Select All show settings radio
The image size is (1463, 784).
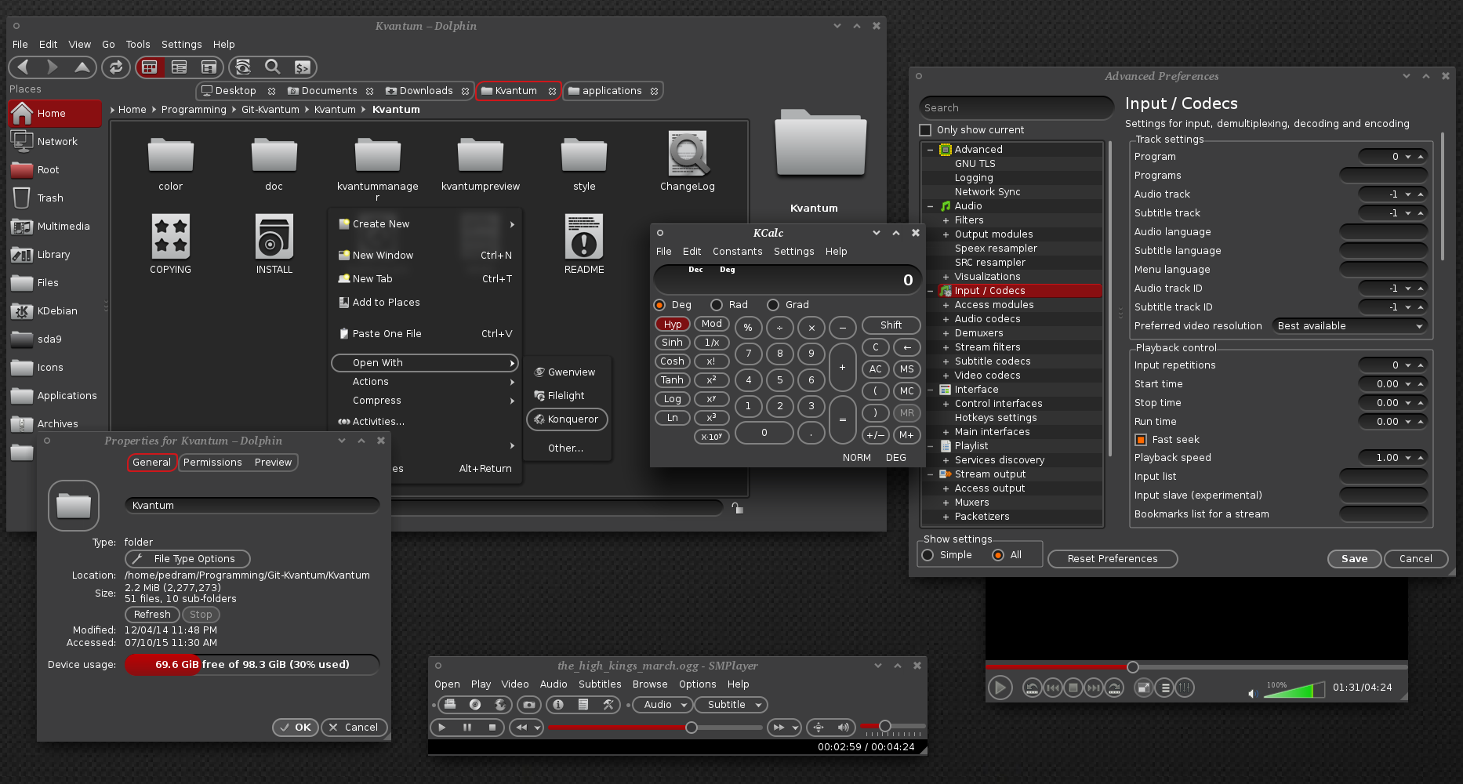click(998, 555)
